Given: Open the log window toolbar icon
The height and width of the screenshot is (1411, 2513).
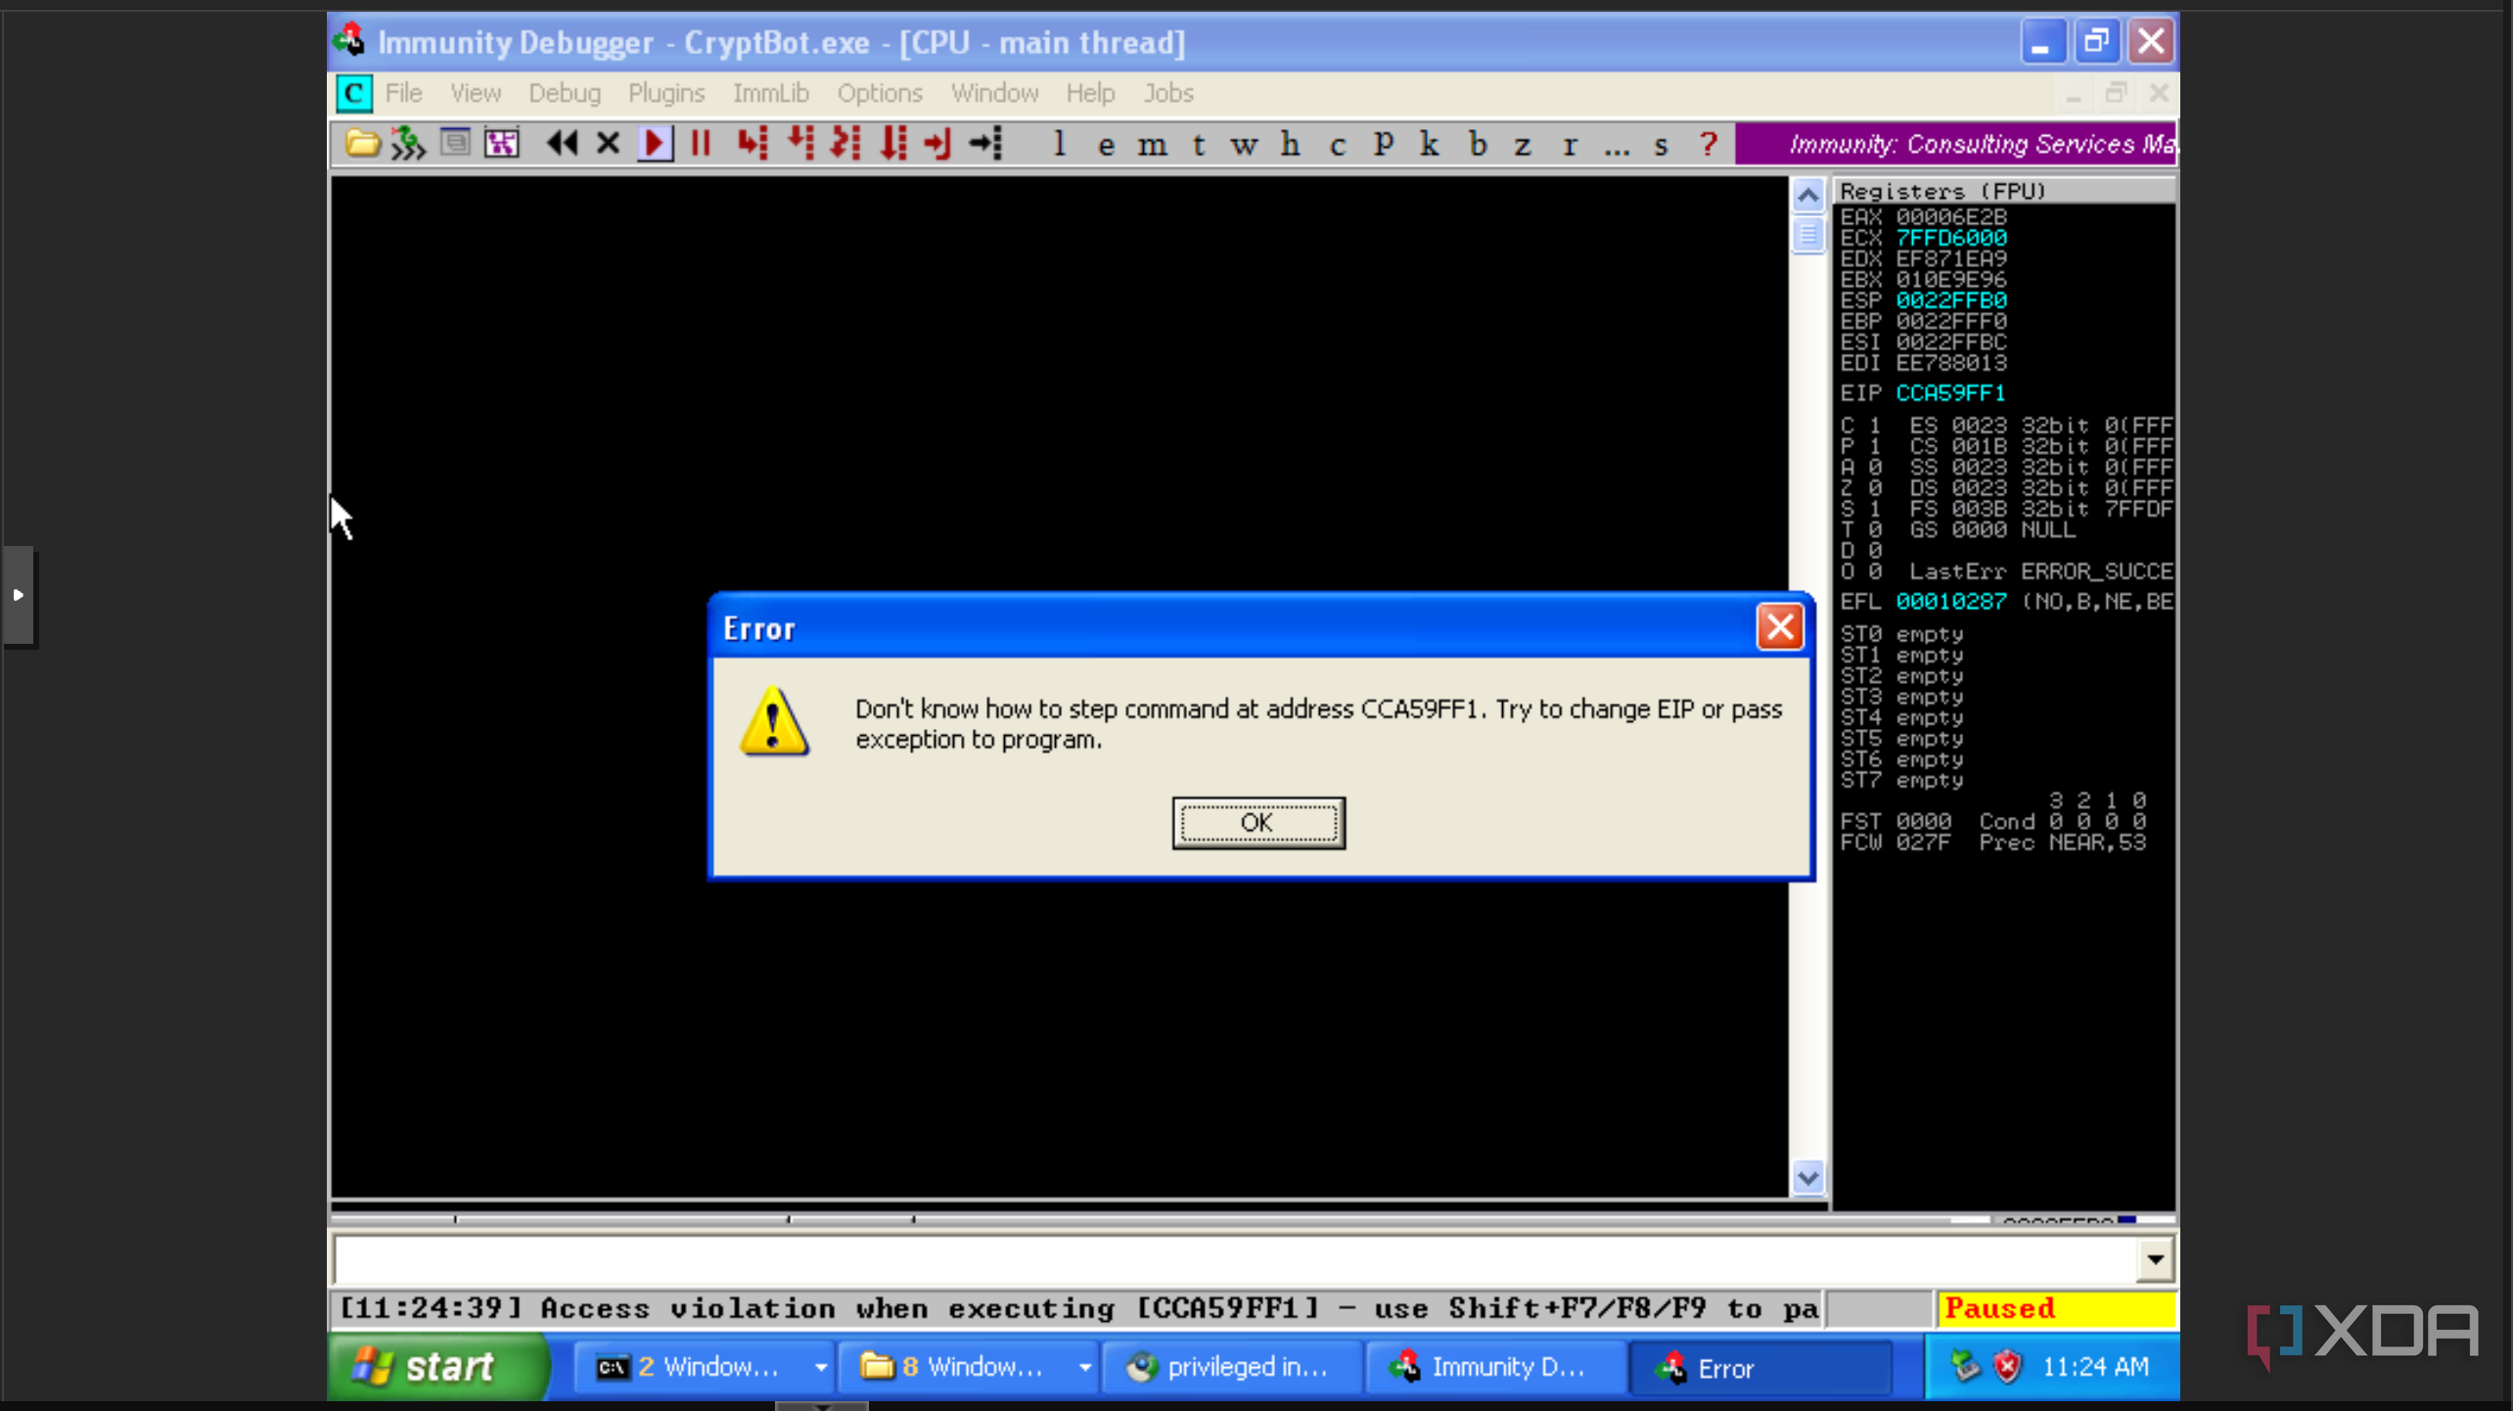Looking at the screenshot, I should [454, 144].
